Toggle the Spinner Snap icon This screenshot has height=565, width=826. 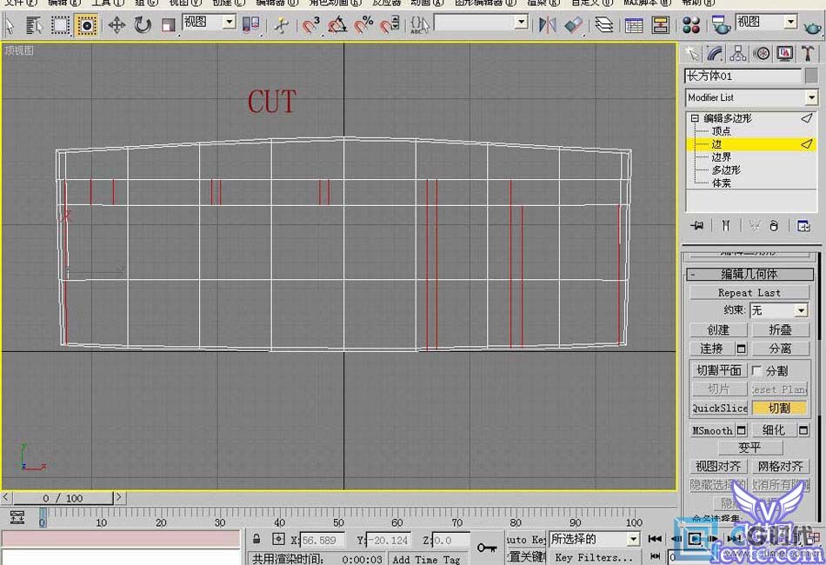click(x=390, y=24)
